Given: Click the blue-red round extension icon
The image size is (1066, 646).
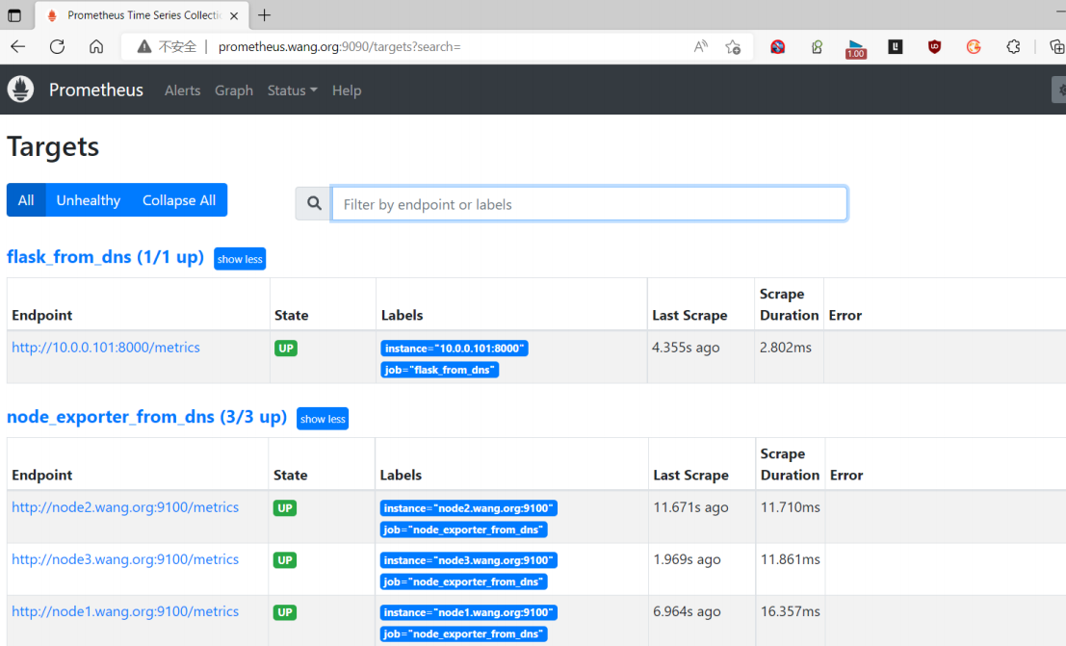Looking at the screenshot, I should coord(778,47).
